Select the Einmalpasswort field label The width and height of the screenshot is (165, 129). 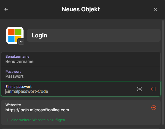(x=19, y=87)
